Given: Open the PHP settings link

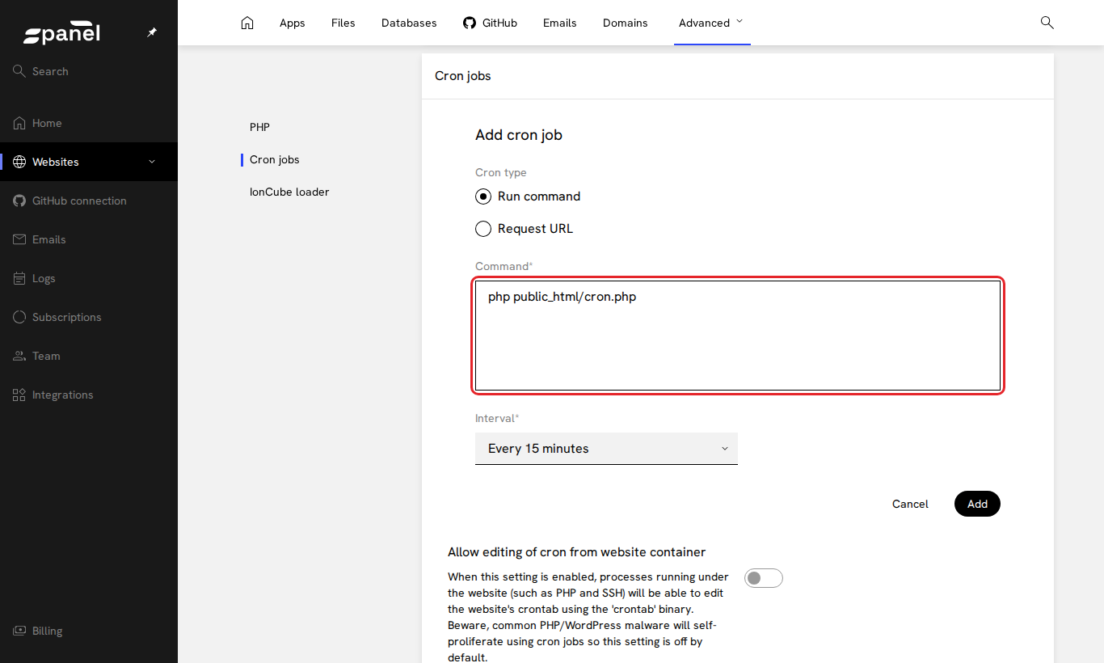Looking at the screenshot, I should coord(259,127).
